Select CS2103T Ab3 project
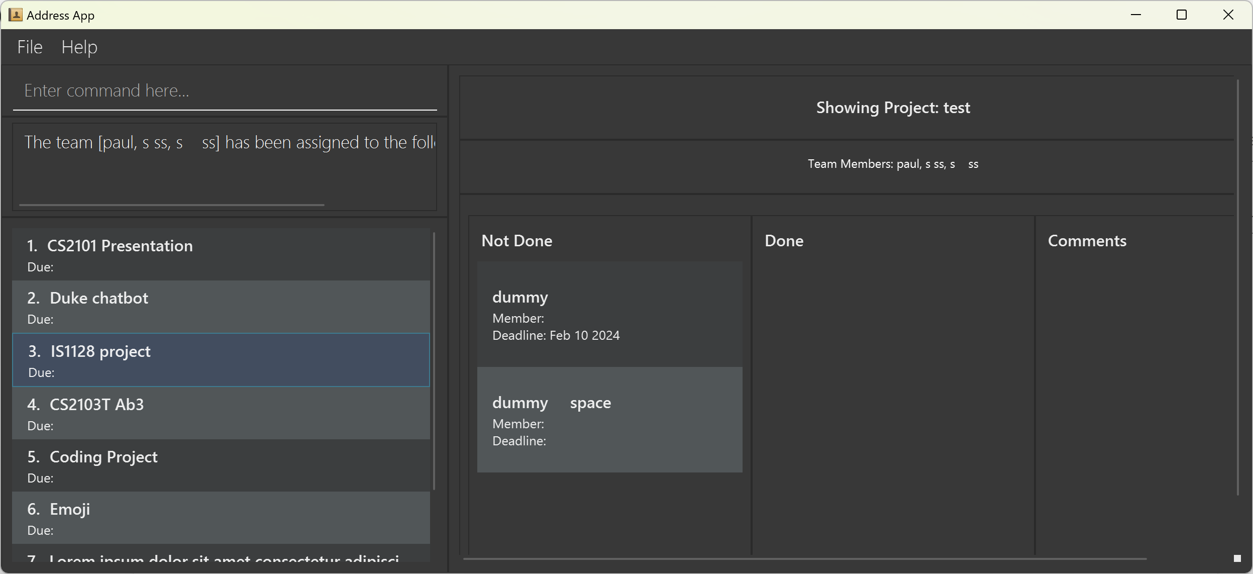This screenshot has height=574, width=1253. 221,413
